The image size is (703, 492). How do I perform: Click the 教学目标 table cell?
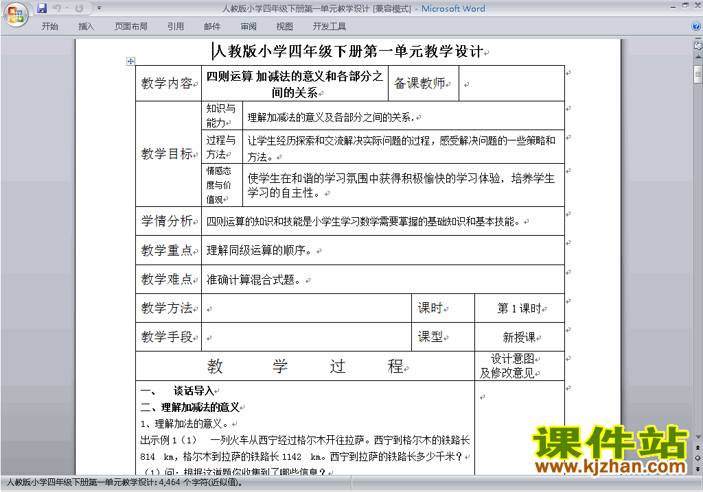pyautogui.click(x=168, y=153)
